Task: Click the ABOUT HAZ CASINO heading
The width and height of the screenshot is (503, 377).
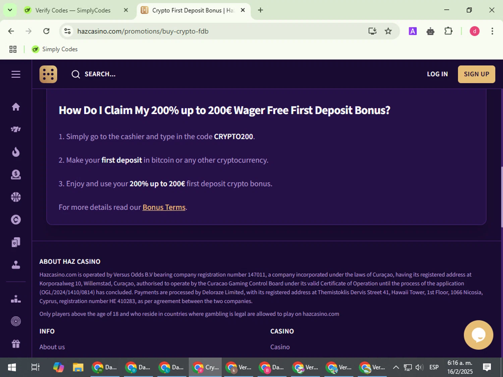Action: [x=70, y=261]
